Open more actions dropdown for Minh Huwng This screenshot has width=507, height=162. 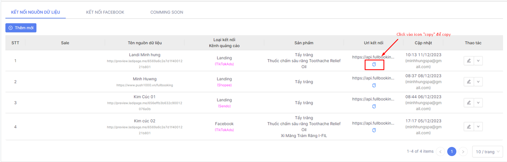point(478,82)
